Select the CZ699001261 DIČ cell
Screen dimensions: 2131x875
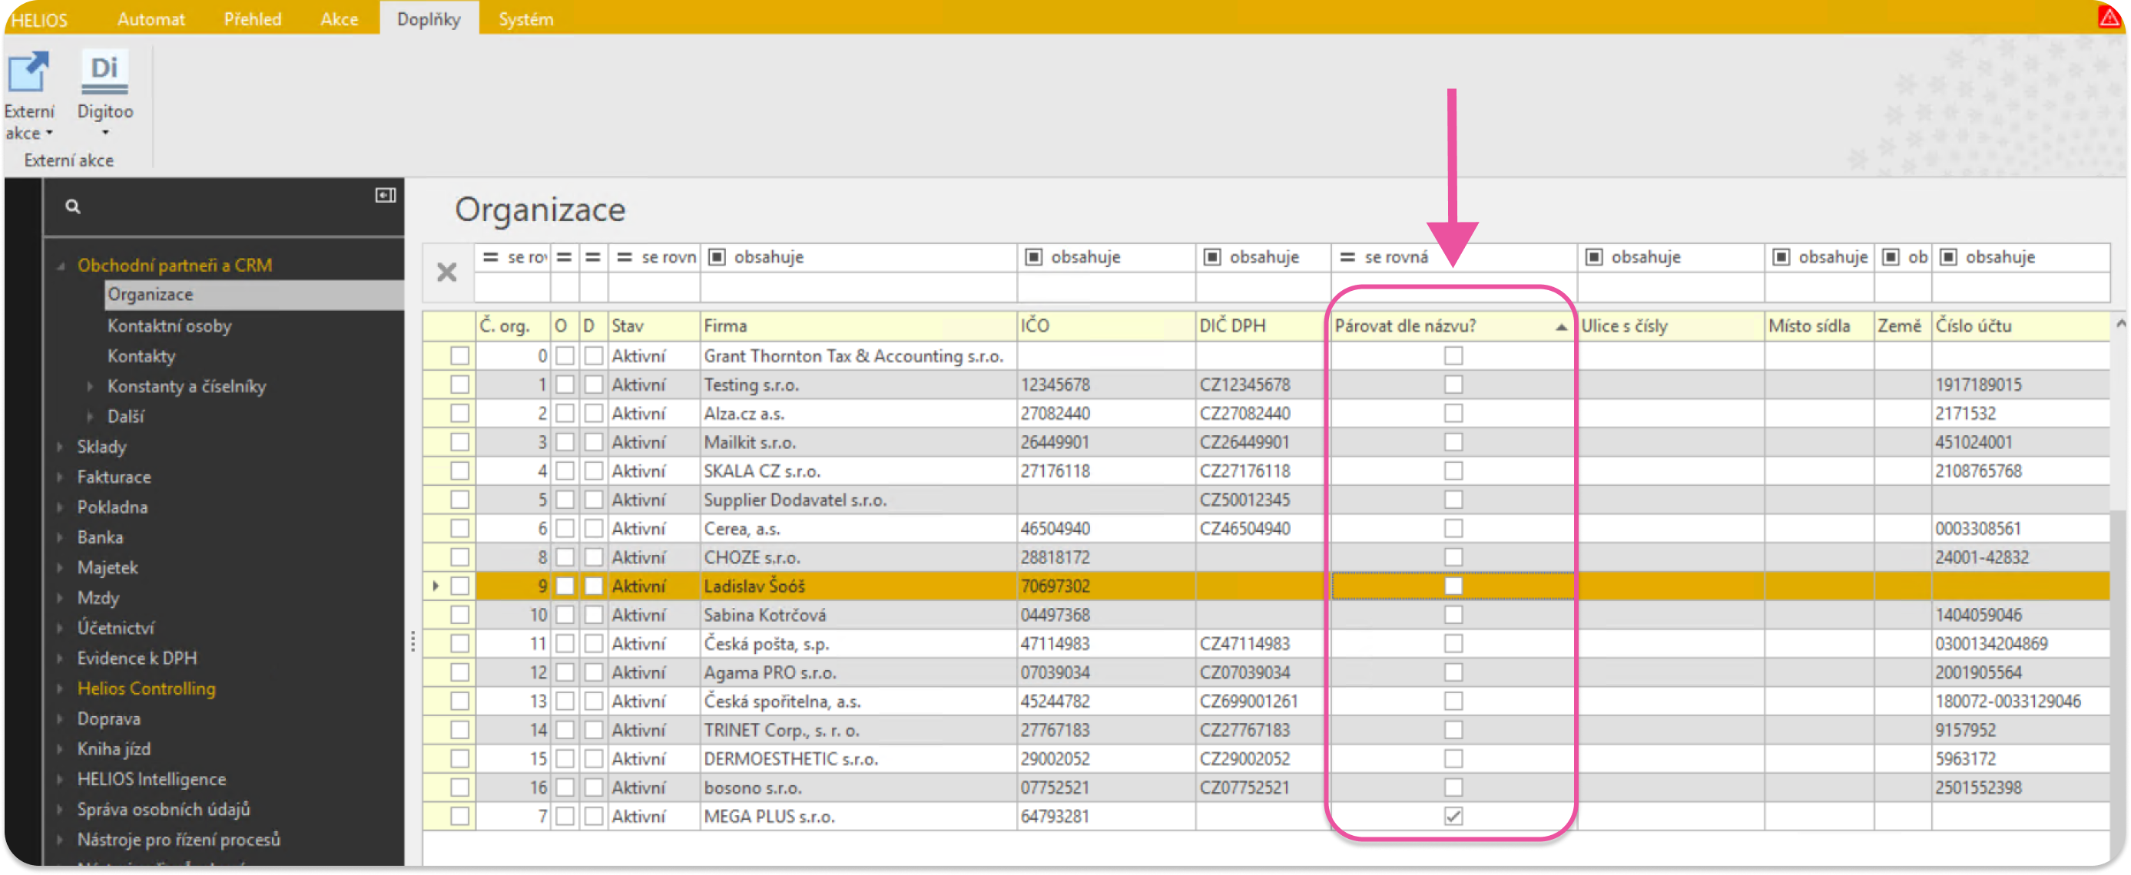pos(1262,702)
